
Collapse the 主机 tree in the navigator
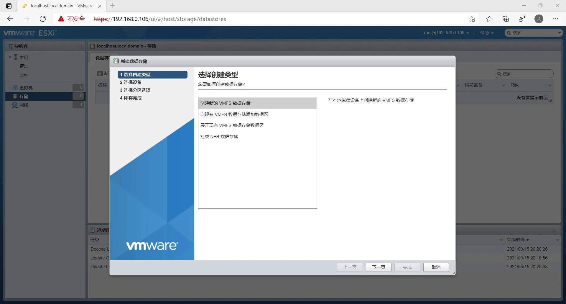(10, 57)
